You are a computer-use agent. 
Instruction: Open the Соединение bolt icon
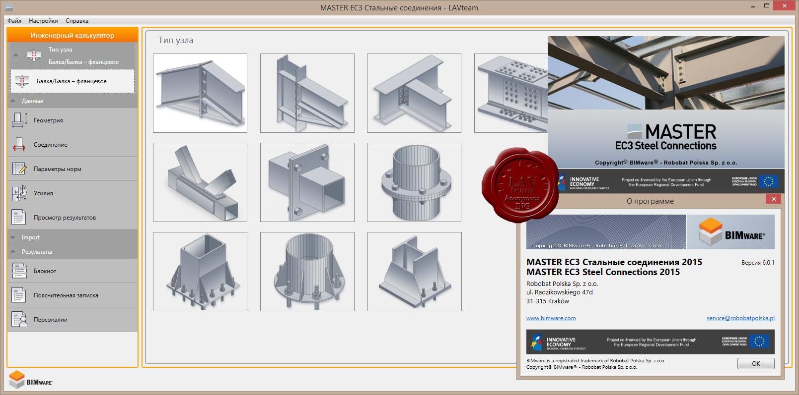tap(19, 144)
